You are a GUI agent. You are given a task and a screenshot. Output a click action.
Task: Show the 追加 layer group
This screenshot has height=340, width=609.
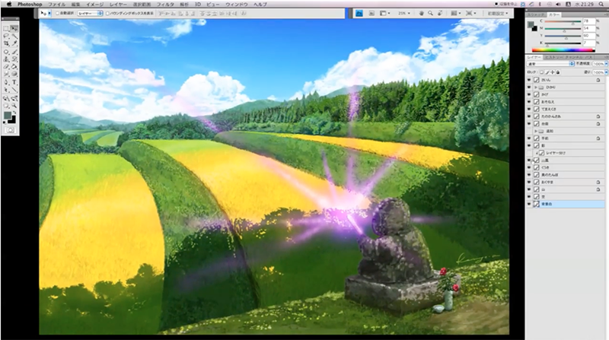pyautogui.click(x=528, y=131)
